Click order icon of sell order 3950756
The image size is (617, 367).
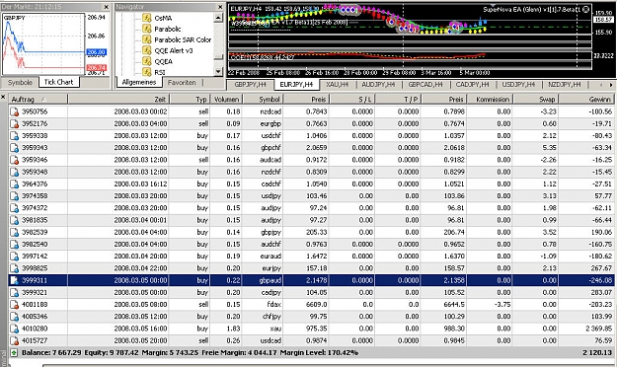pyautogui.click(x=15, y=111)
